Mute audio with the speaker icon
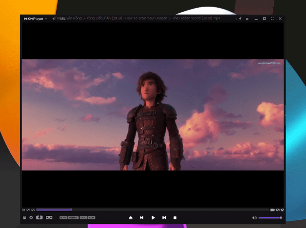Viewport: 306px width, 228px height. [x=254, y=218]
